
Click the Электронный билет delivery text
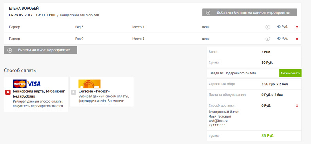[224, 112]
